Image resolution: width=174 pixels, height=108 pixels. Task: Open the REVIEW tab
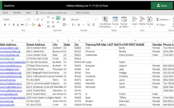(17, 13)
